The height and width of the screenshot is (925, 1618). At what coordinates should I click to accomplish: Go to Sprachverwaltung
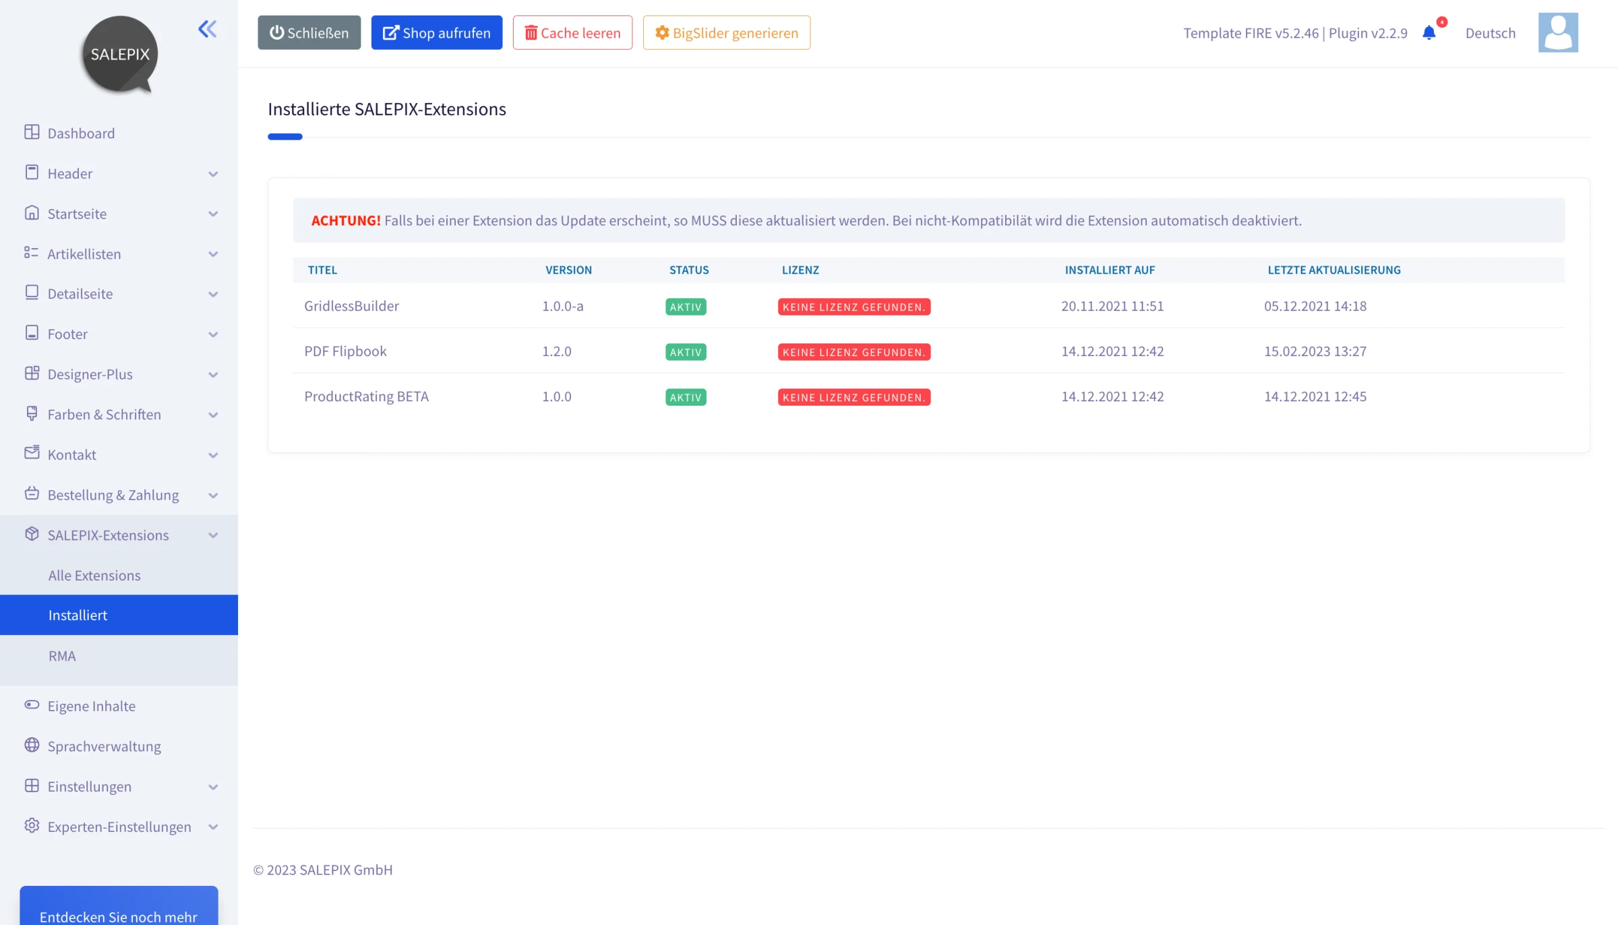pos(104,746)
